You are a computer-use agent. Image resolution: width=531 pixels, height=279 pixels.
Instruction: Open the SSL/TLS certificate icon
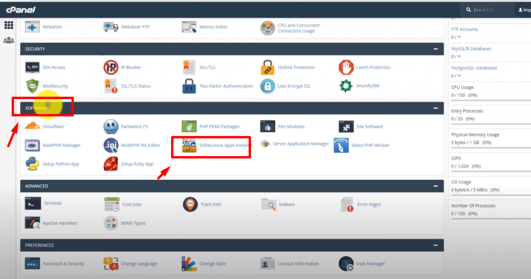click(x=189, y=67)
